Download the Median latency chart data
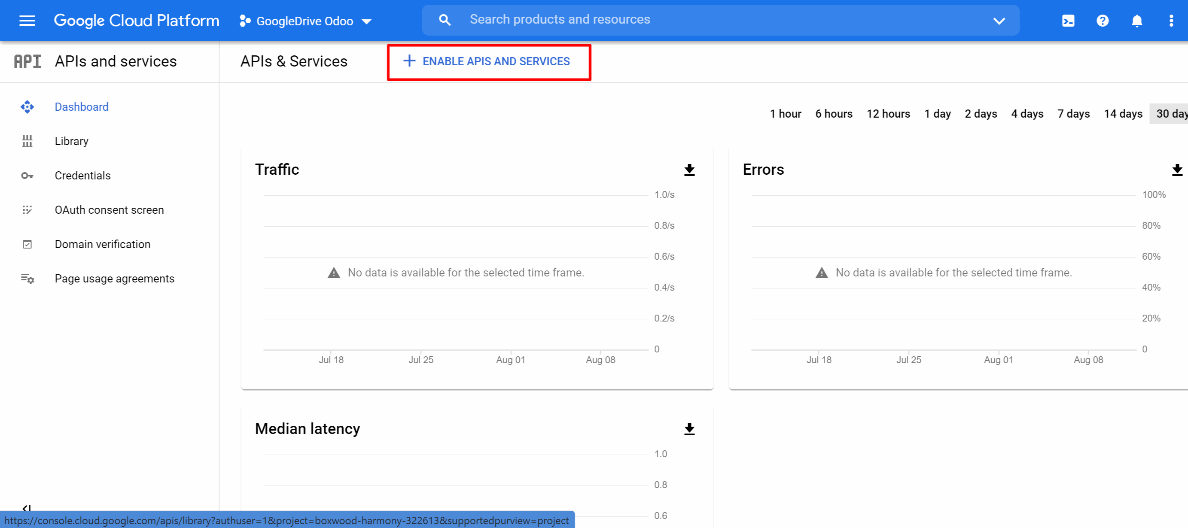The height and width of the screenshot is (528, 1188). (x=689, y=429)
